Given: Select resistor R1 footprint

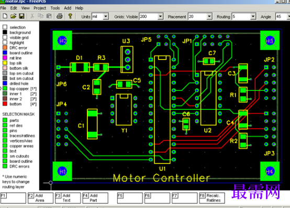Looking at the screenshot, I should (x=243, y=95).
